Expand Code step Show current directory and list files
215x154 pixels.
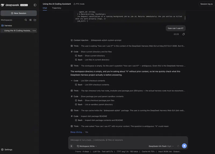pyautogui.click(x=91, y=52)
